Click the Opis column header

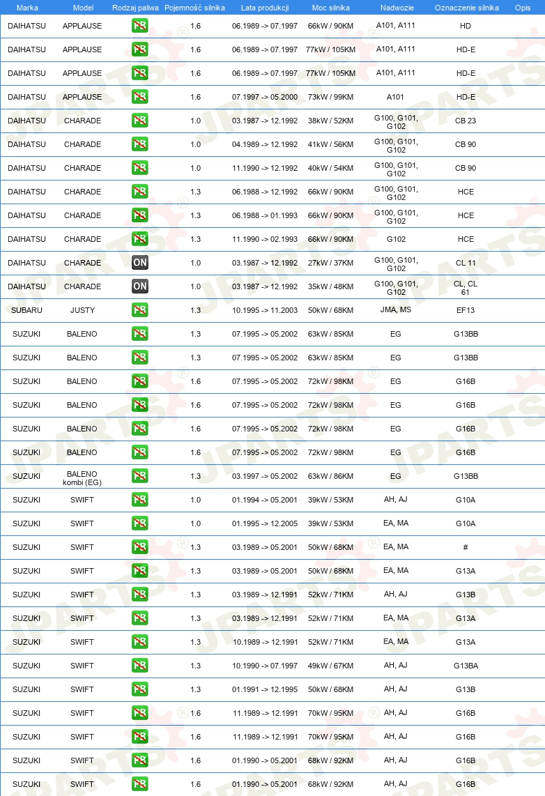coord(523,8)
